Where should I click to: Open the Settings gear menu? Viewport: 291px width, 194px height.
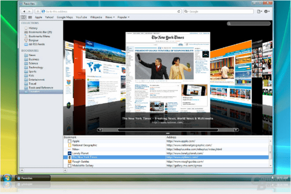267,11
